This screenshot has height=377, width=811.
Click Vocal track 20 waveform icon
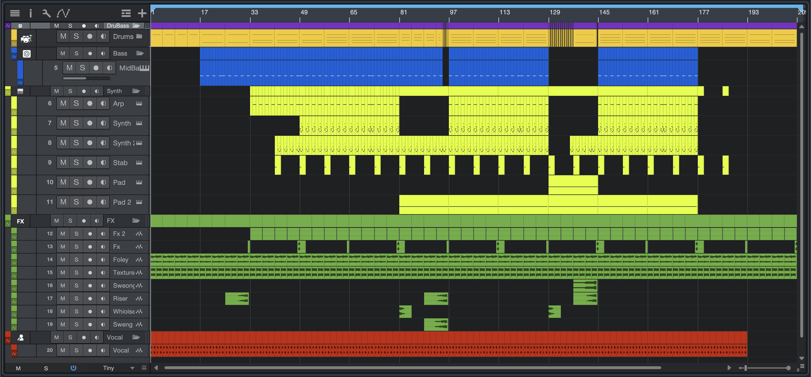coord(139,350)
